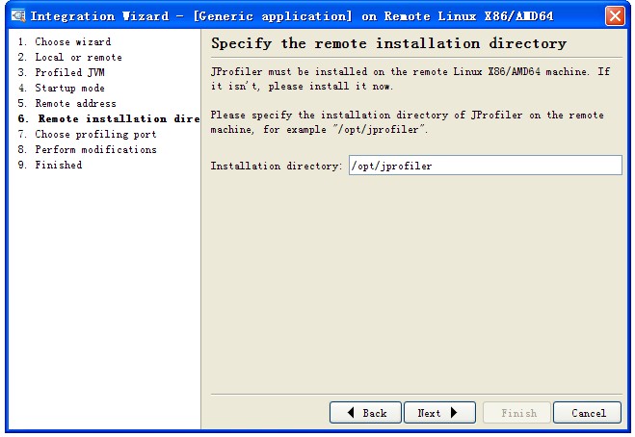Click the disabled Finish button
635x437 pixels.
point(517,413)
